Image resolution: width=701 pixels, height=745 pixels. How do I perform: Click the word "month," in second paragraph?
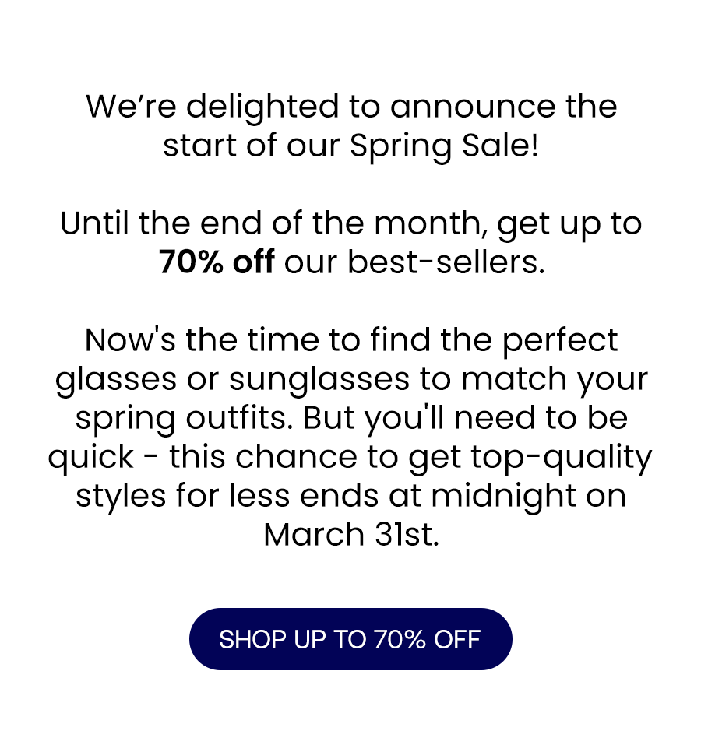point(431,223)
